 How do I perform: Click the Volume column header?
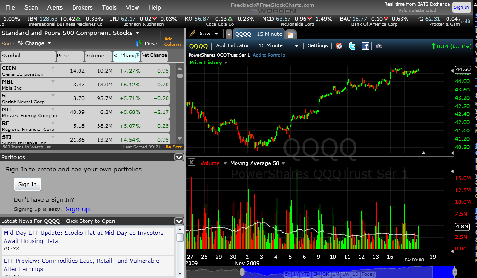coord(98,56)
